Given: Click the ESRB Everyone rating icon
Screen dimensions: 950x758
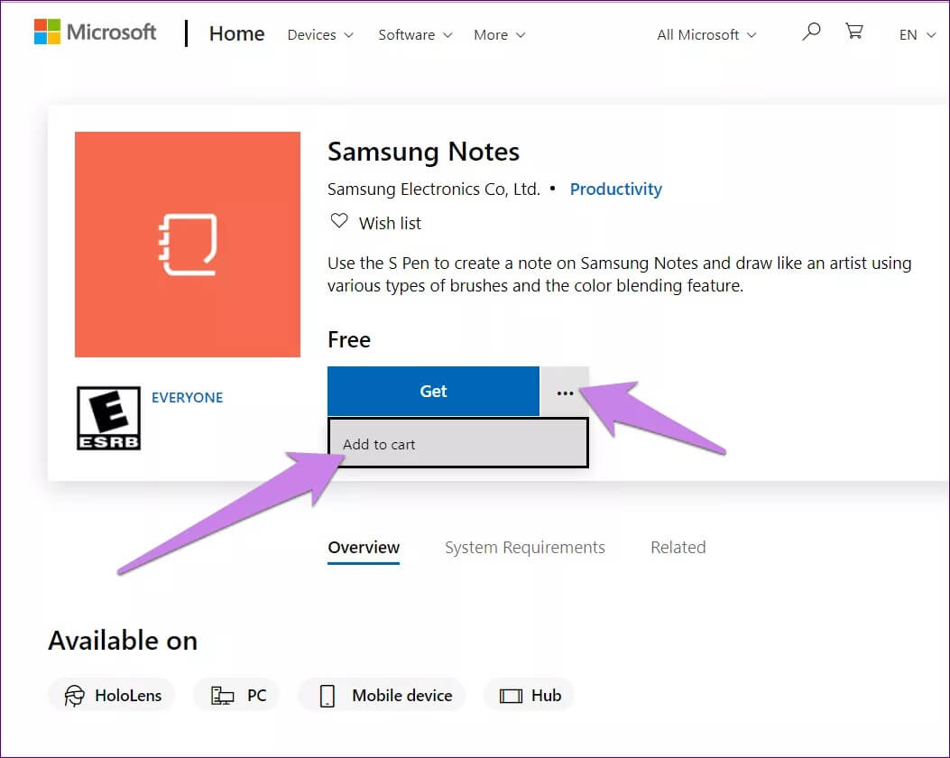Looking at the screenshot, I should pyautogui.click(x=108, y=417).
